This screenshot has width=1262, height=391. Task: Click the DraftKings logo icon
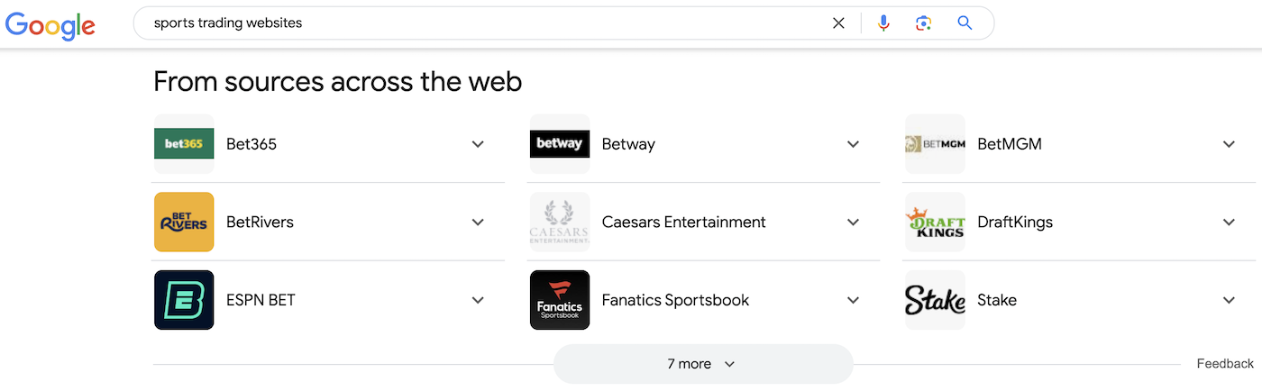(935, 222)
